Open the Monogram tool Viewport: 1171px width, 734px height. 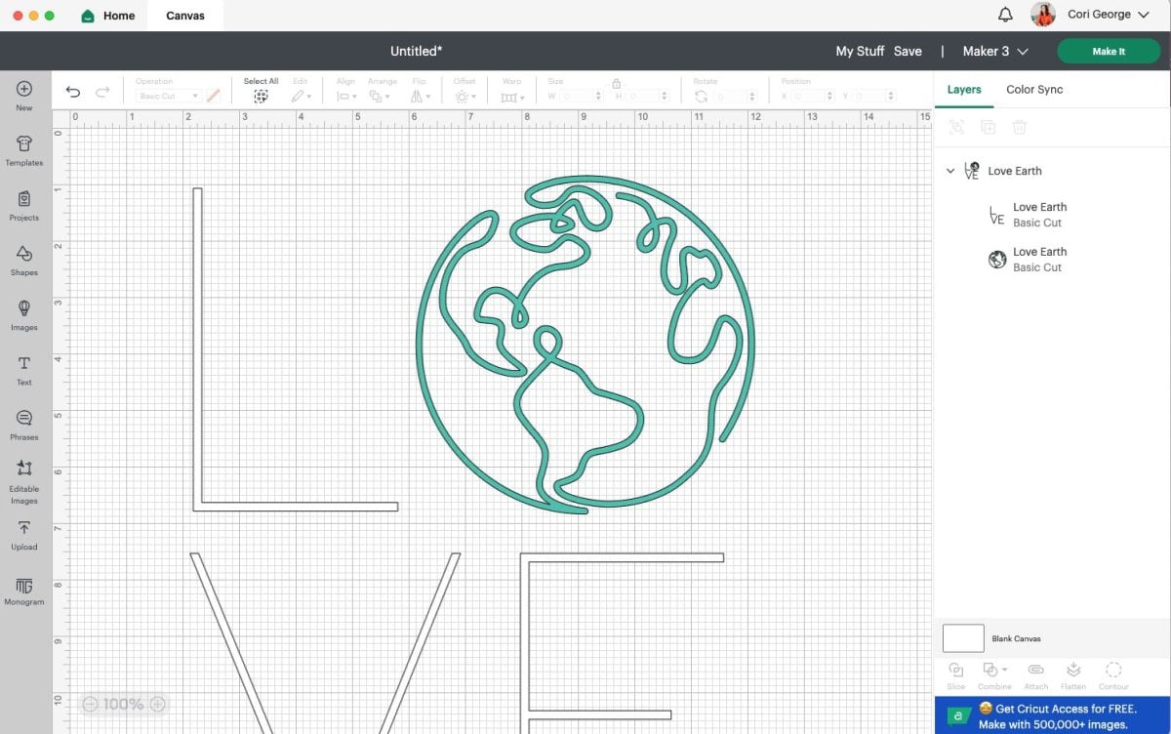[x=24, y=591]
